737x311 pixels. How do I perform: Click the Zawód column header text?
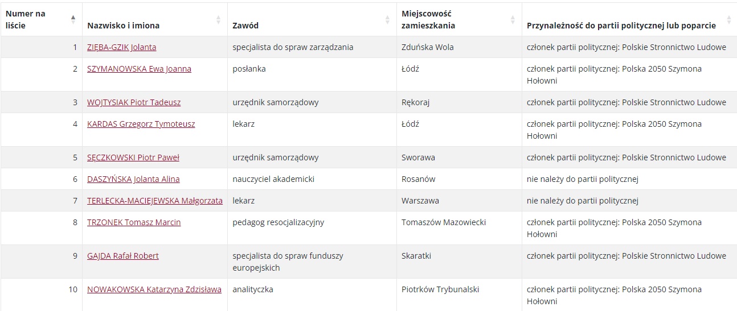click(245, 26)
